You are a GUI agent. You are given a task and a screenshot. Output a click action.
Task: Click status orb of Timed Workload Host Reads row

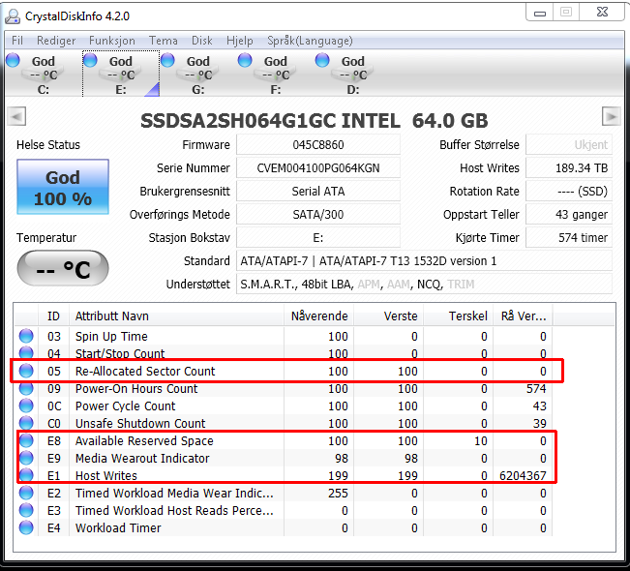26,510
